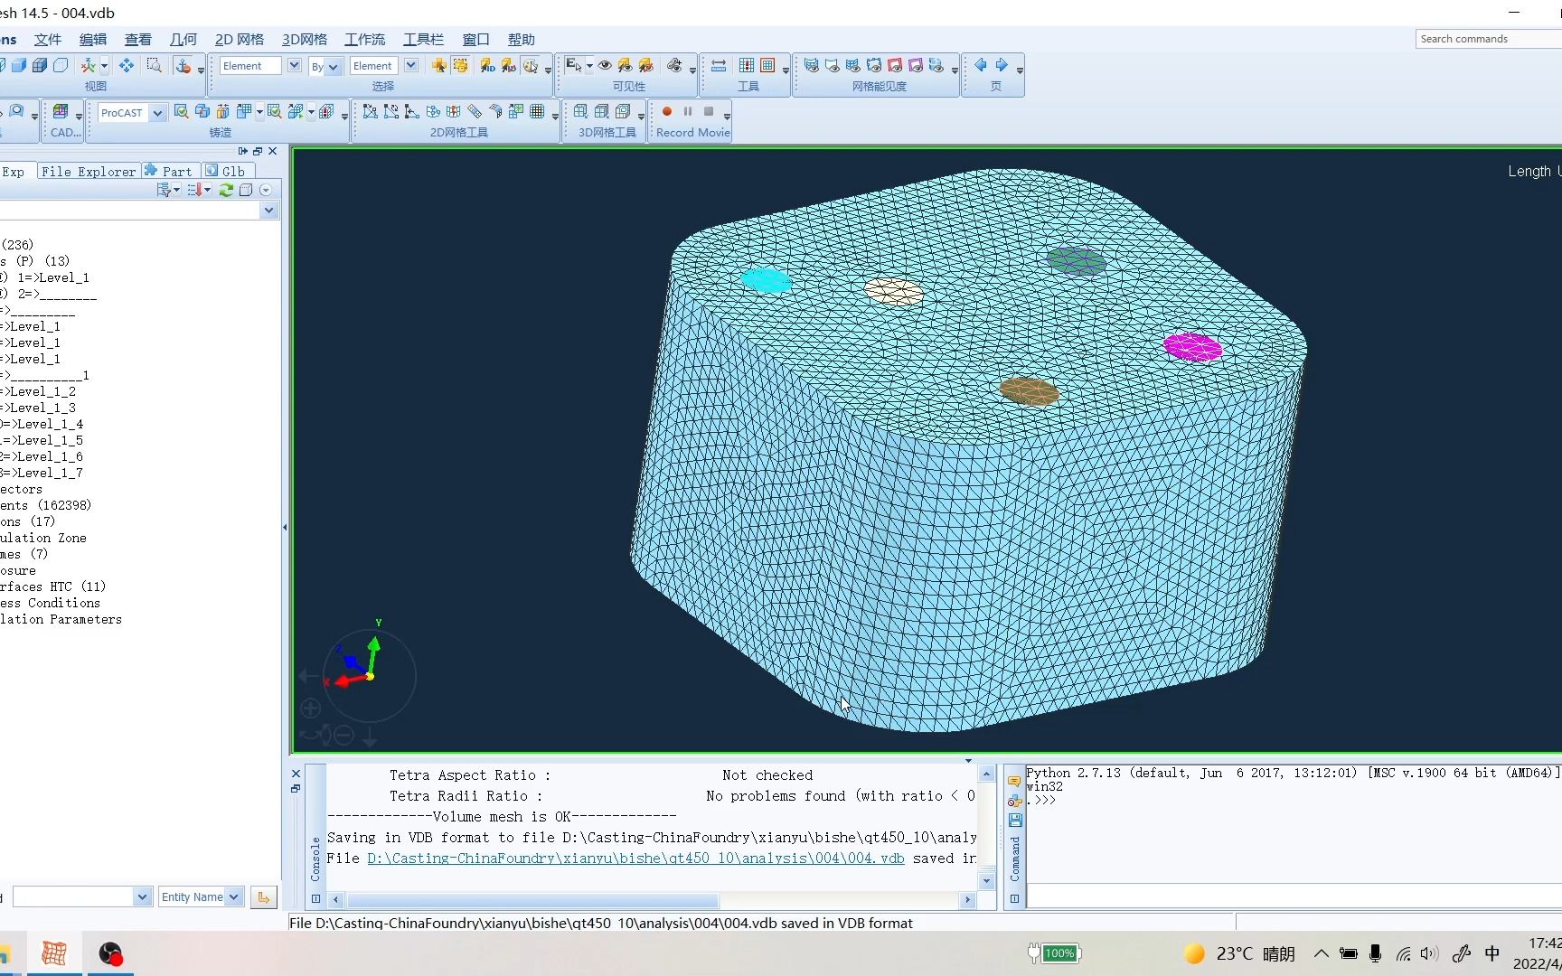Toggle hide-selected eye icon
This screenshot has width=1562, height=976.
pos(645,65)
